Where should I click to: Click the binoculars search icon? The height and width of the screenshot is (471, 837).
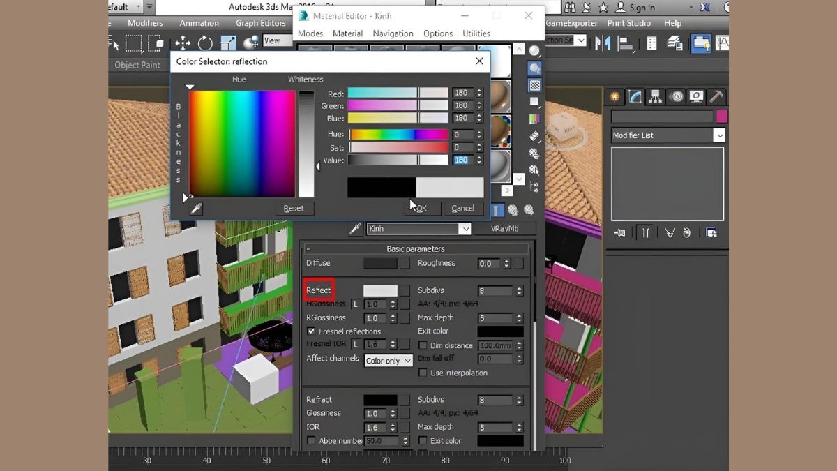571,7
